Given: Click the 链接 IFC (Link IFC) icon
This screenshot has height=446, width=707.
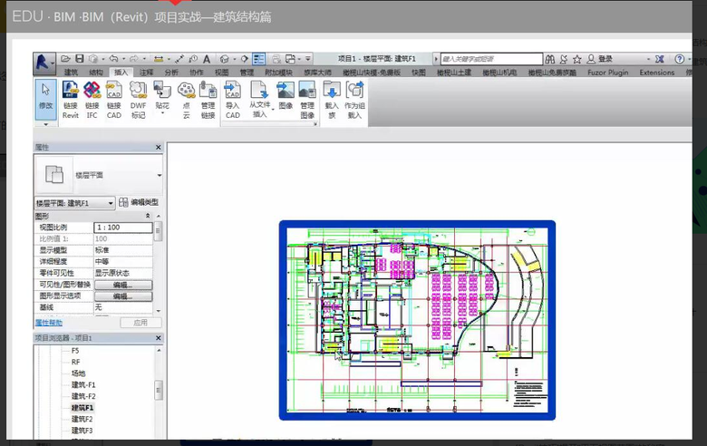Looking at the screenshot, I should click(92, 91).
